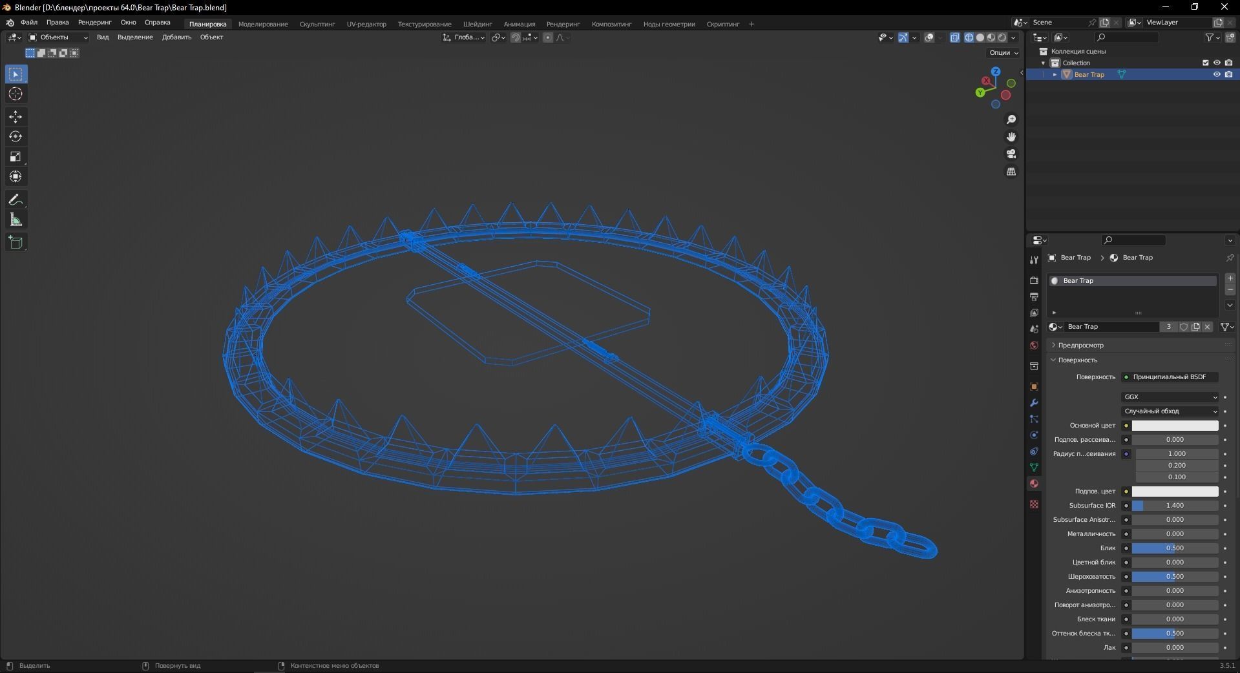
Task: Toggle fake user shield for Bear Trap material
Action: (x=1184, y=327)
